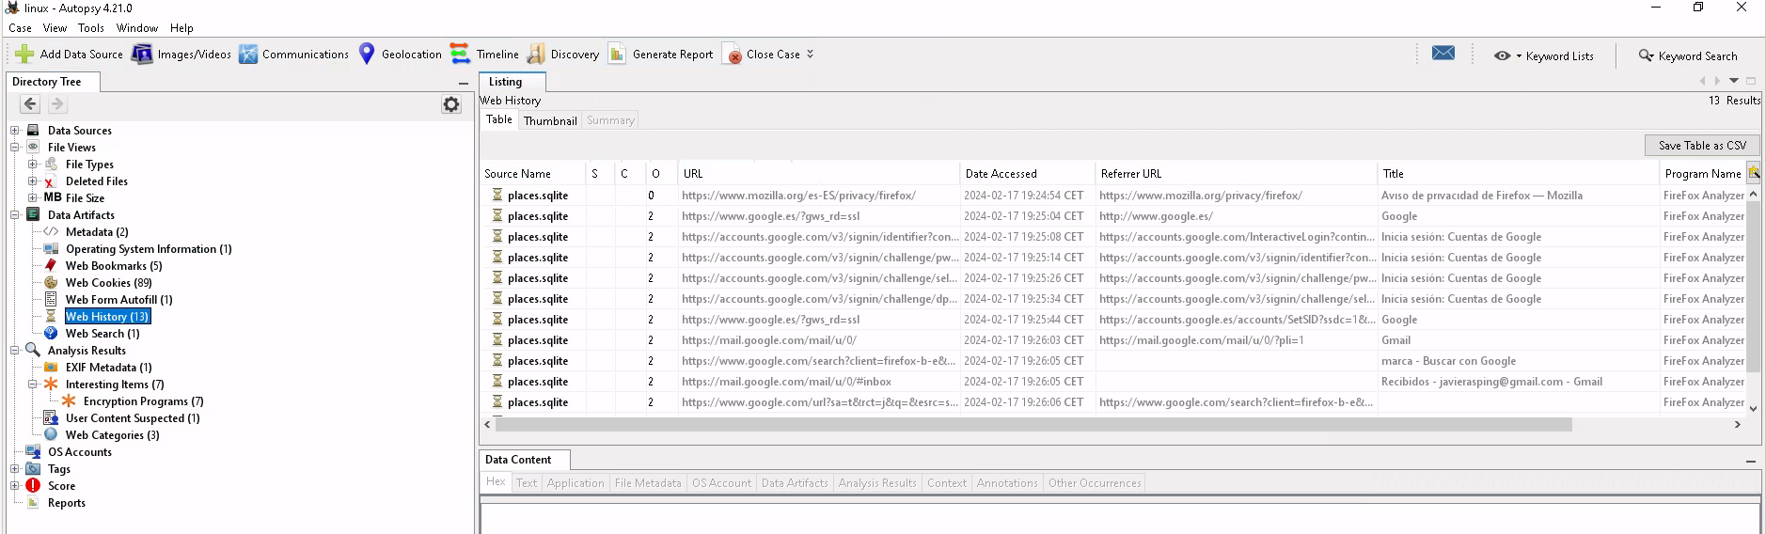Click the Generate Report icon
The width and height of the screenshot is (1766, 534).
coord(617,55)
